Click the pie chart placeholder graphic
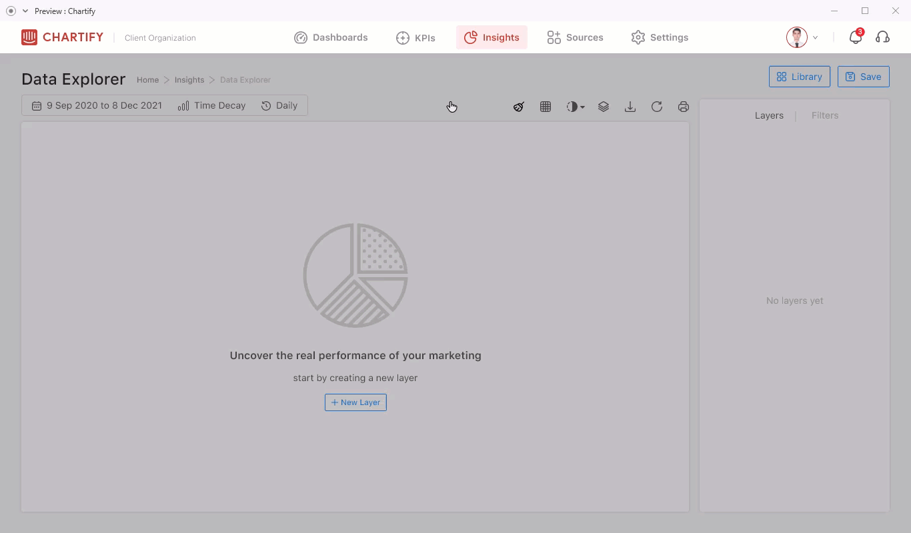Image resolution: width=911 pixels, height=533 pixels. [355, 275]
